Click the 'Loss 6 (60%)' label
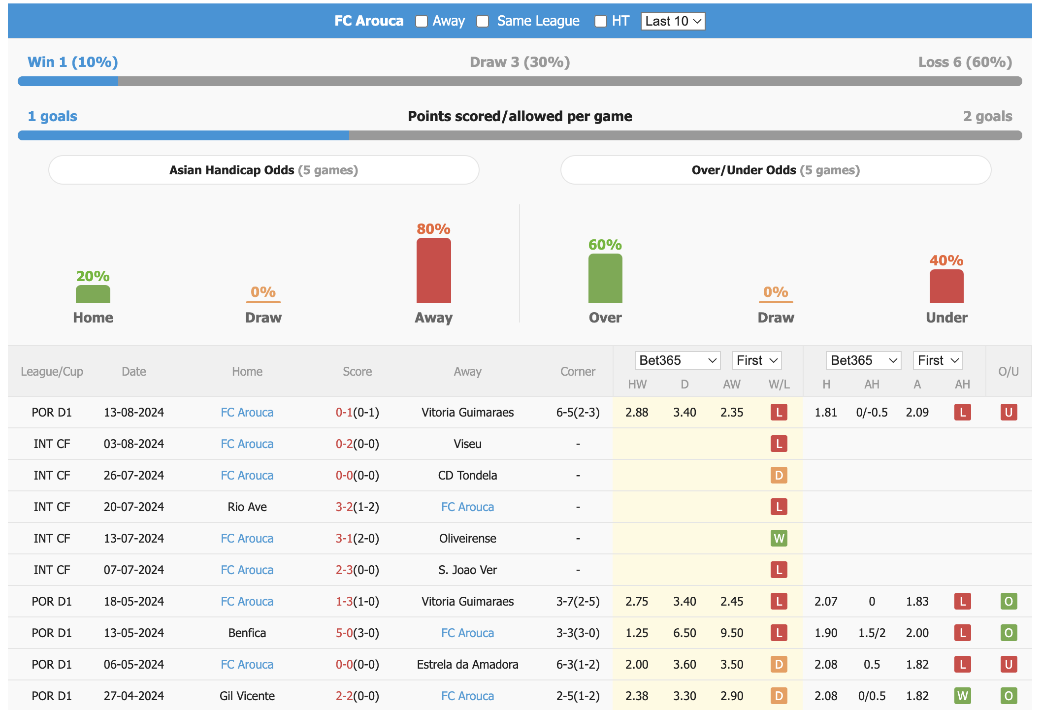 [965, 62]
